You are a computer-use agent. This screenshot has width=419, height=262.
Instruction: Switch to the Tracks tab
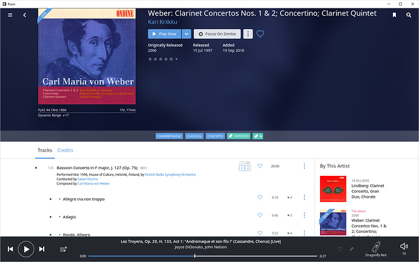(x=44, y=150)
